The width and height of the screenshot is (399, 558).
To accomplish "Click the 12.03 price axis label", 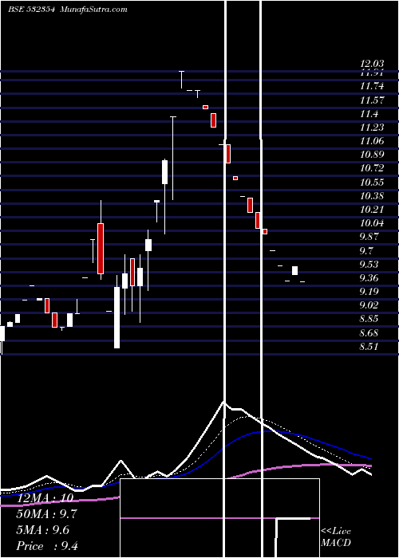I will (372, 64).
